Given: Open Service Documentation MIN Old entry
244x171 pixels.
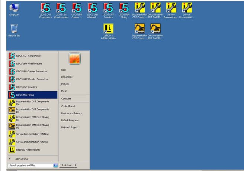Looking at the screenshot, I should click(x=33, y=142).
